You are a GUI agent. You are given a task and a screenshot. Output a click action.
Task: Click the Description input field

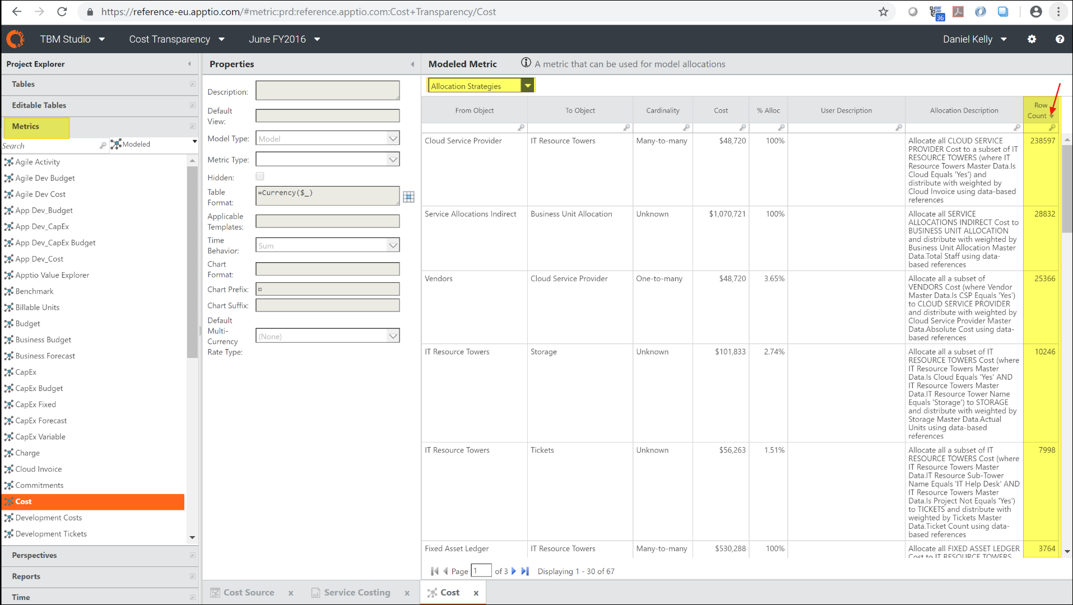(x=328, y=90)
